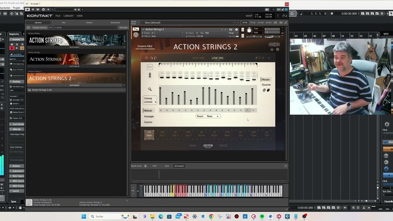
Task: Click the paste module icon under Dynamic
Action: pos(268,90)
